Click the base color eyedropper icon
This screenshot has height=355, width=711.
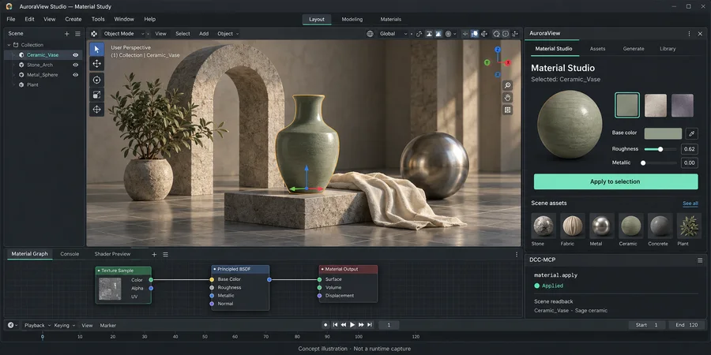(691, 133)
